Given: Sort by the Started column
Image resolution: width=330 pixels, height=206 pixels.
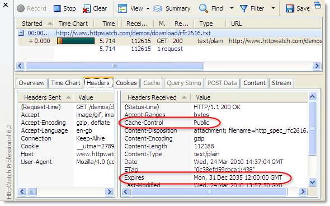Looking at the screenshot, I should coord(35,24).
